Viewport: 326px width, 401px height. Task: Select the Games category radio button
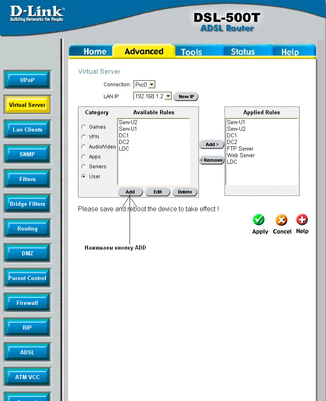[x=84, y=127]
